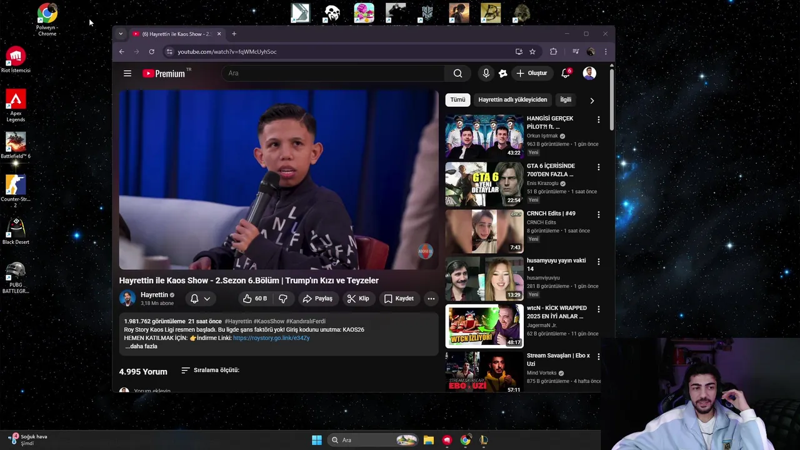This screenshot has height=450, width=800.
Task: Show more filter chips with right chevron
Action: [592, 100]
